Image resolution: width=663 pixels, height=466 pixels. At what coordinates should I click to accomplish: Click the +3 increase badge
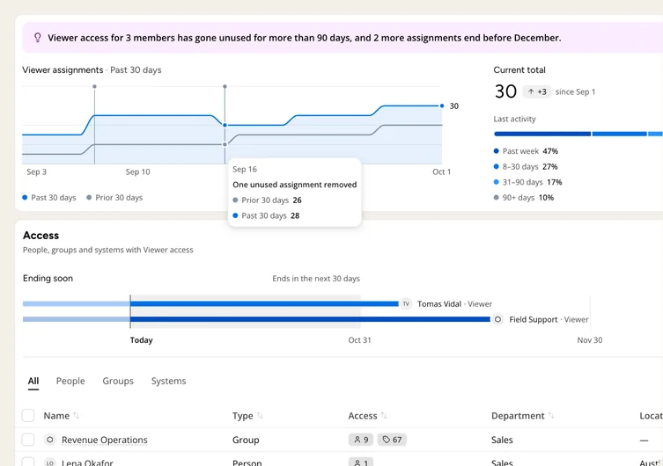coord(537,91)
